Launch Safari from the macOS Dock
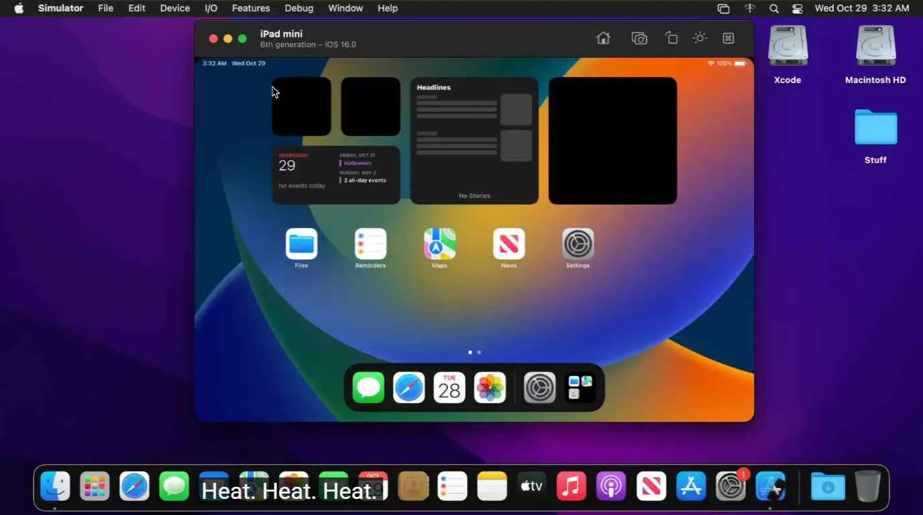This screenshot has height=515, width=923. [x=134, y=486]
